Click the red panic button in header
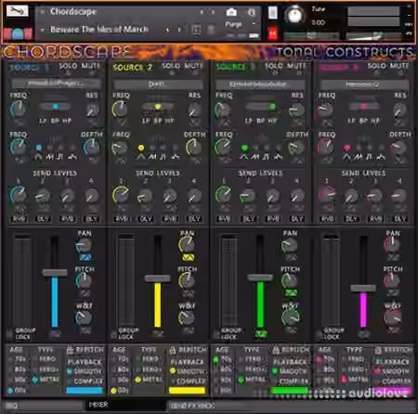 (272, 33)
